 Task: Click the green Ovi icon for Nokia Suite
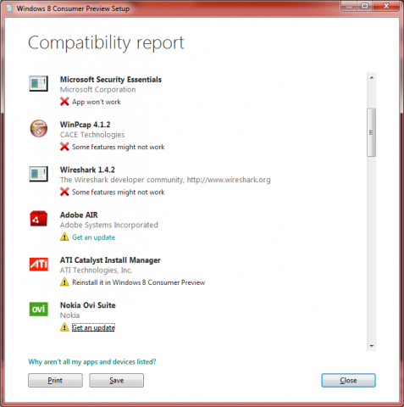click(x=39, y=309)
